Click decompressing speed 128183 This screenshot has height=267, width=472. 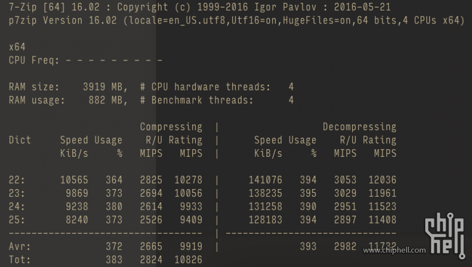tap(265, 219)
